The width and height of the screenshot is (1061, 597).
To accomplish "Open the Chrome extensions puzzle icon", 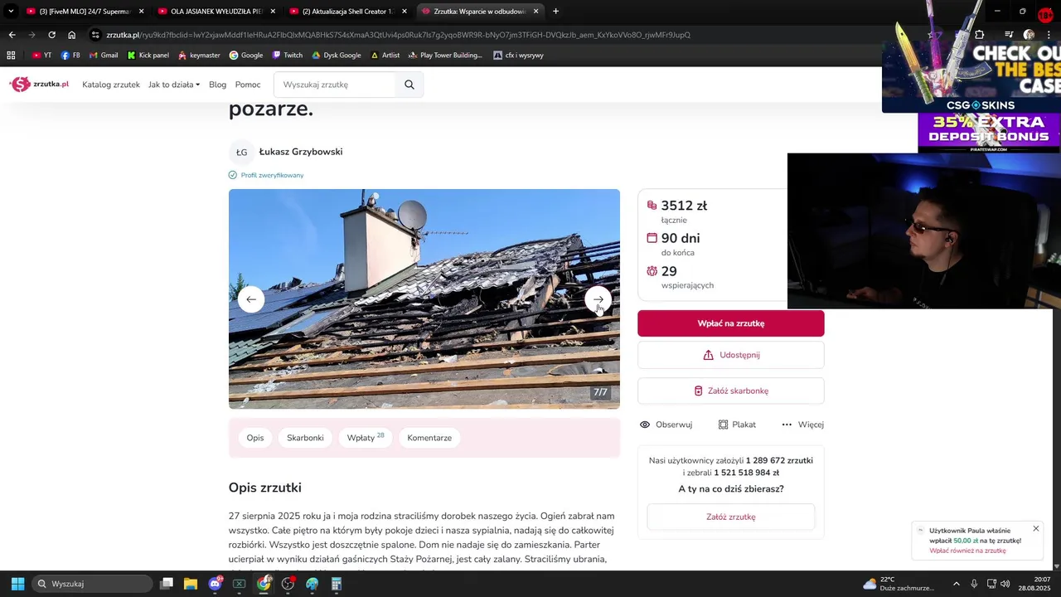I will click(979, 35).
